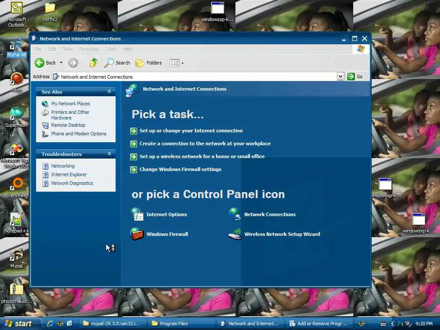Open the Network Connections icon
440x330 pixels.
235,214
